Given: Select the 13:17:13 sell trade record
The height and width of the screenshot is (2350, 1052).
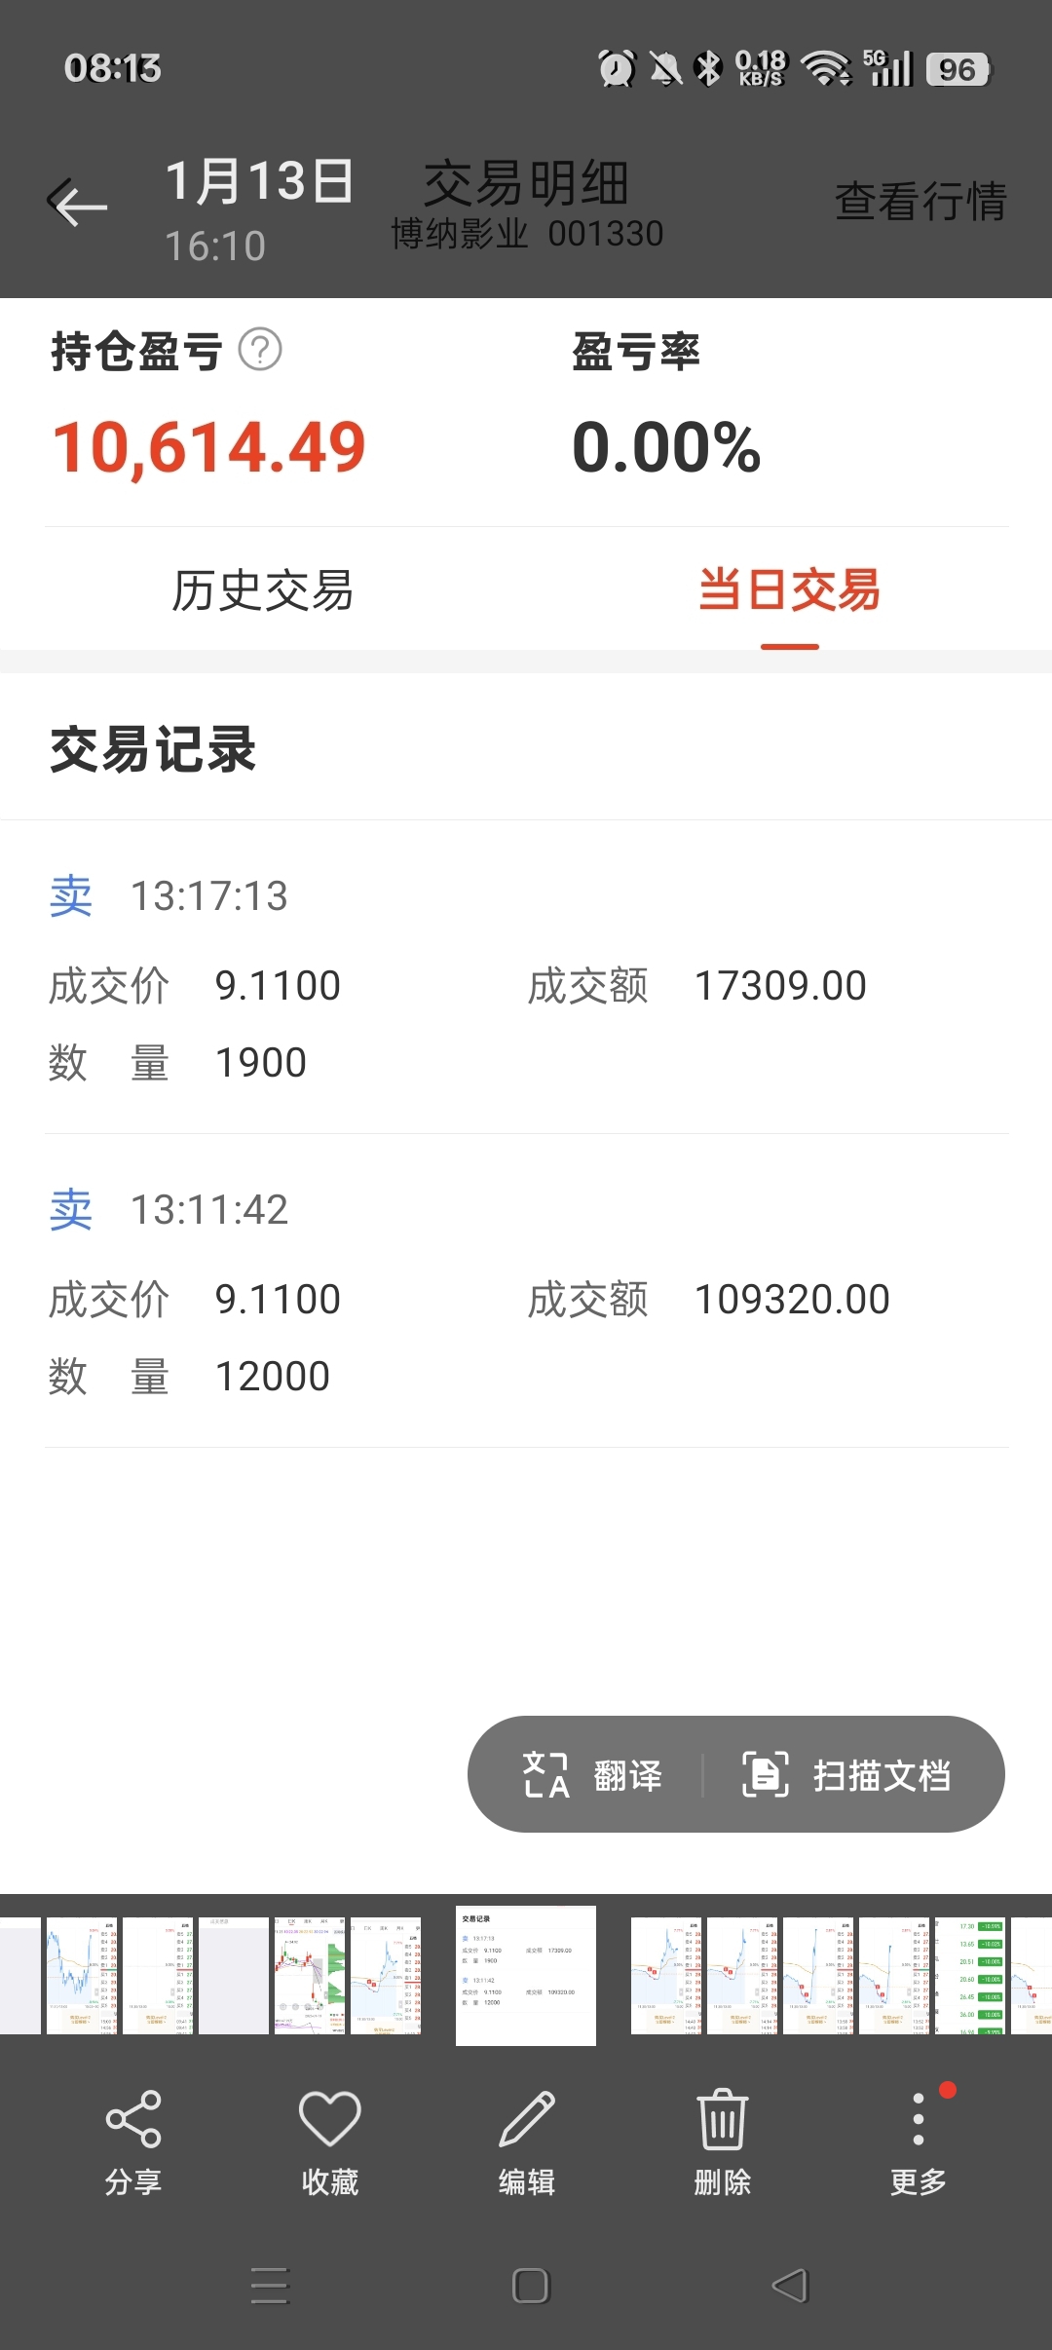Looking at the screenshot, I should point(526,977).
